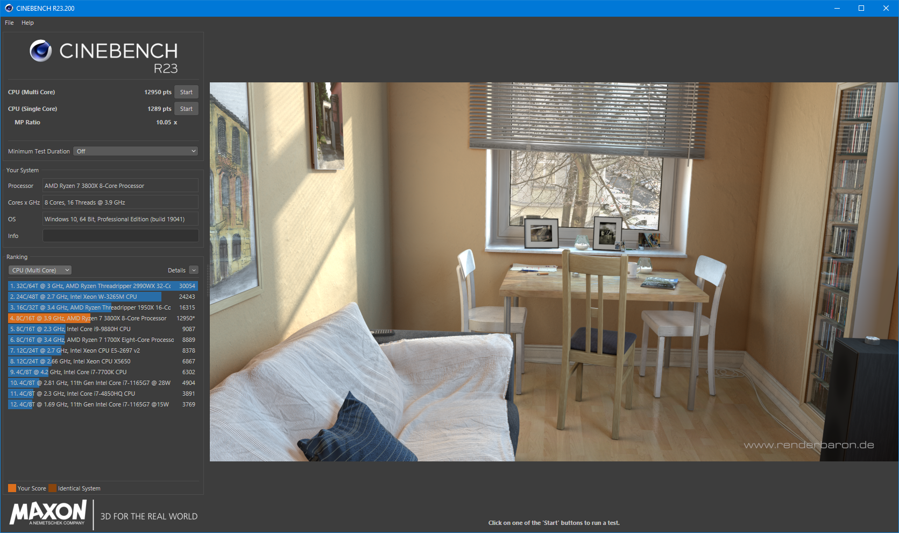Click the ranking score 30054
The height and width of the screenshot is (533, 899).
[x=187, y=286]
